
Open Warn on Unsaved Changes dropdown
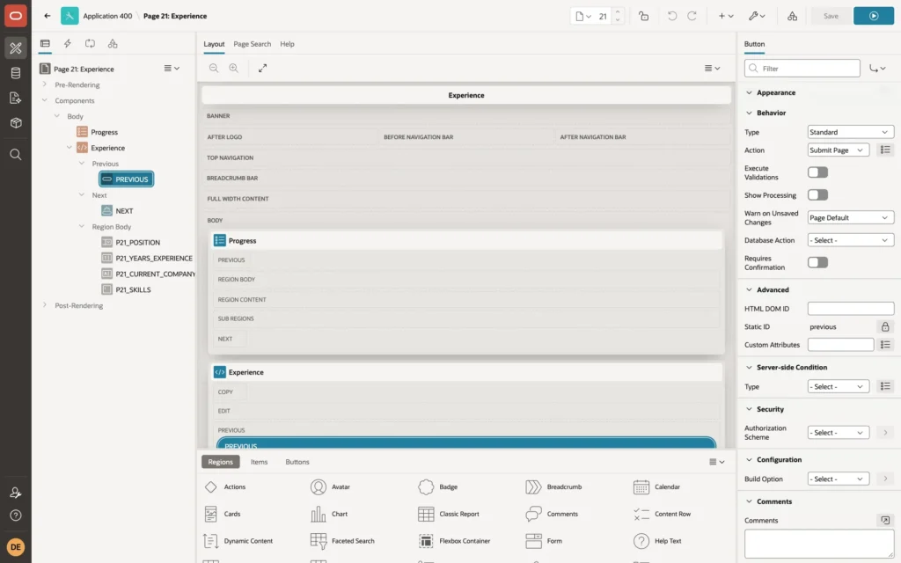[x=851, y=218]
